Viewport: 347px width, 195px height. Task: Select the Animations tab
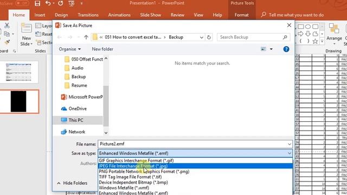click(x=119, y=15)
